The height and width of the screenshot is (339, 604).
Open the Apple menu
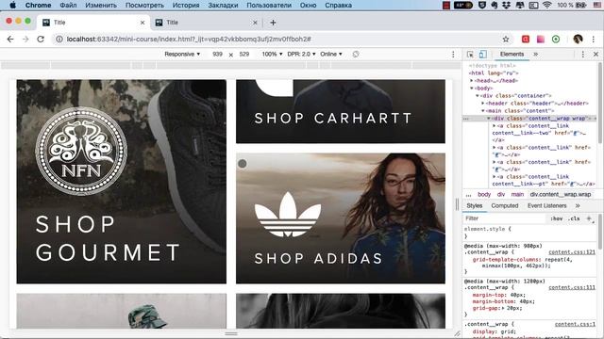[12, 5]
